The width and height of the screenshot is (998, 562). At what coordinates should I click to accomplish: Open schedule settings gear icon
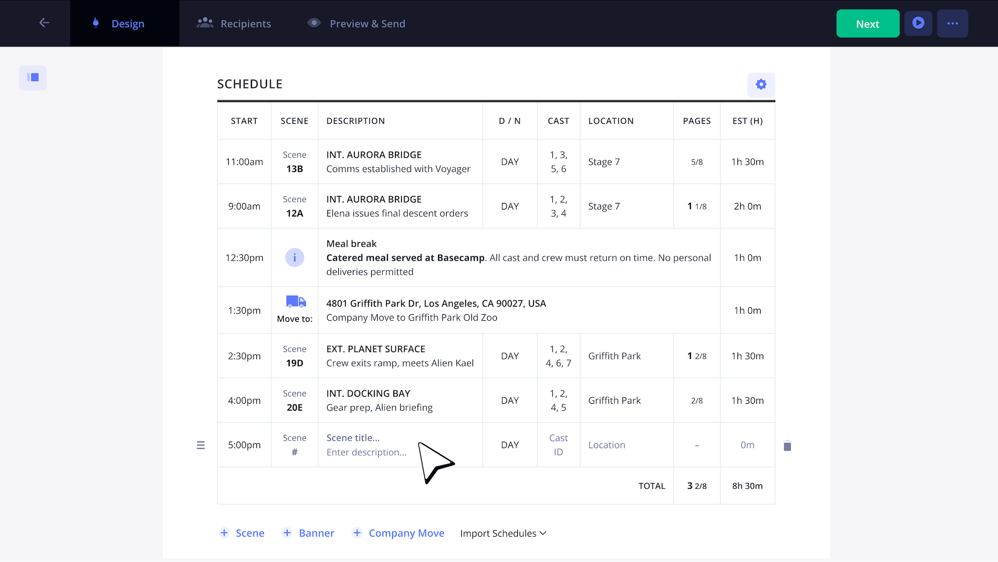pyautogui.click(x=761, y=85)
